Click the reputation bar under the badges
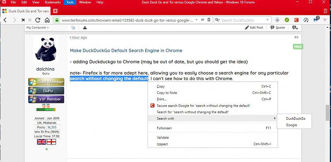331x162 pixels. point(46,109)
